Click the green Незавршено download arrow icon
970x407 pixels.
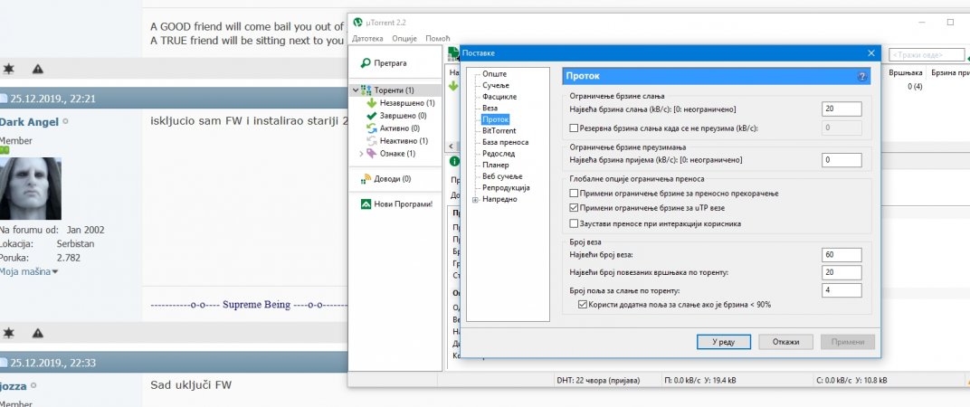[x=372, y=103]
